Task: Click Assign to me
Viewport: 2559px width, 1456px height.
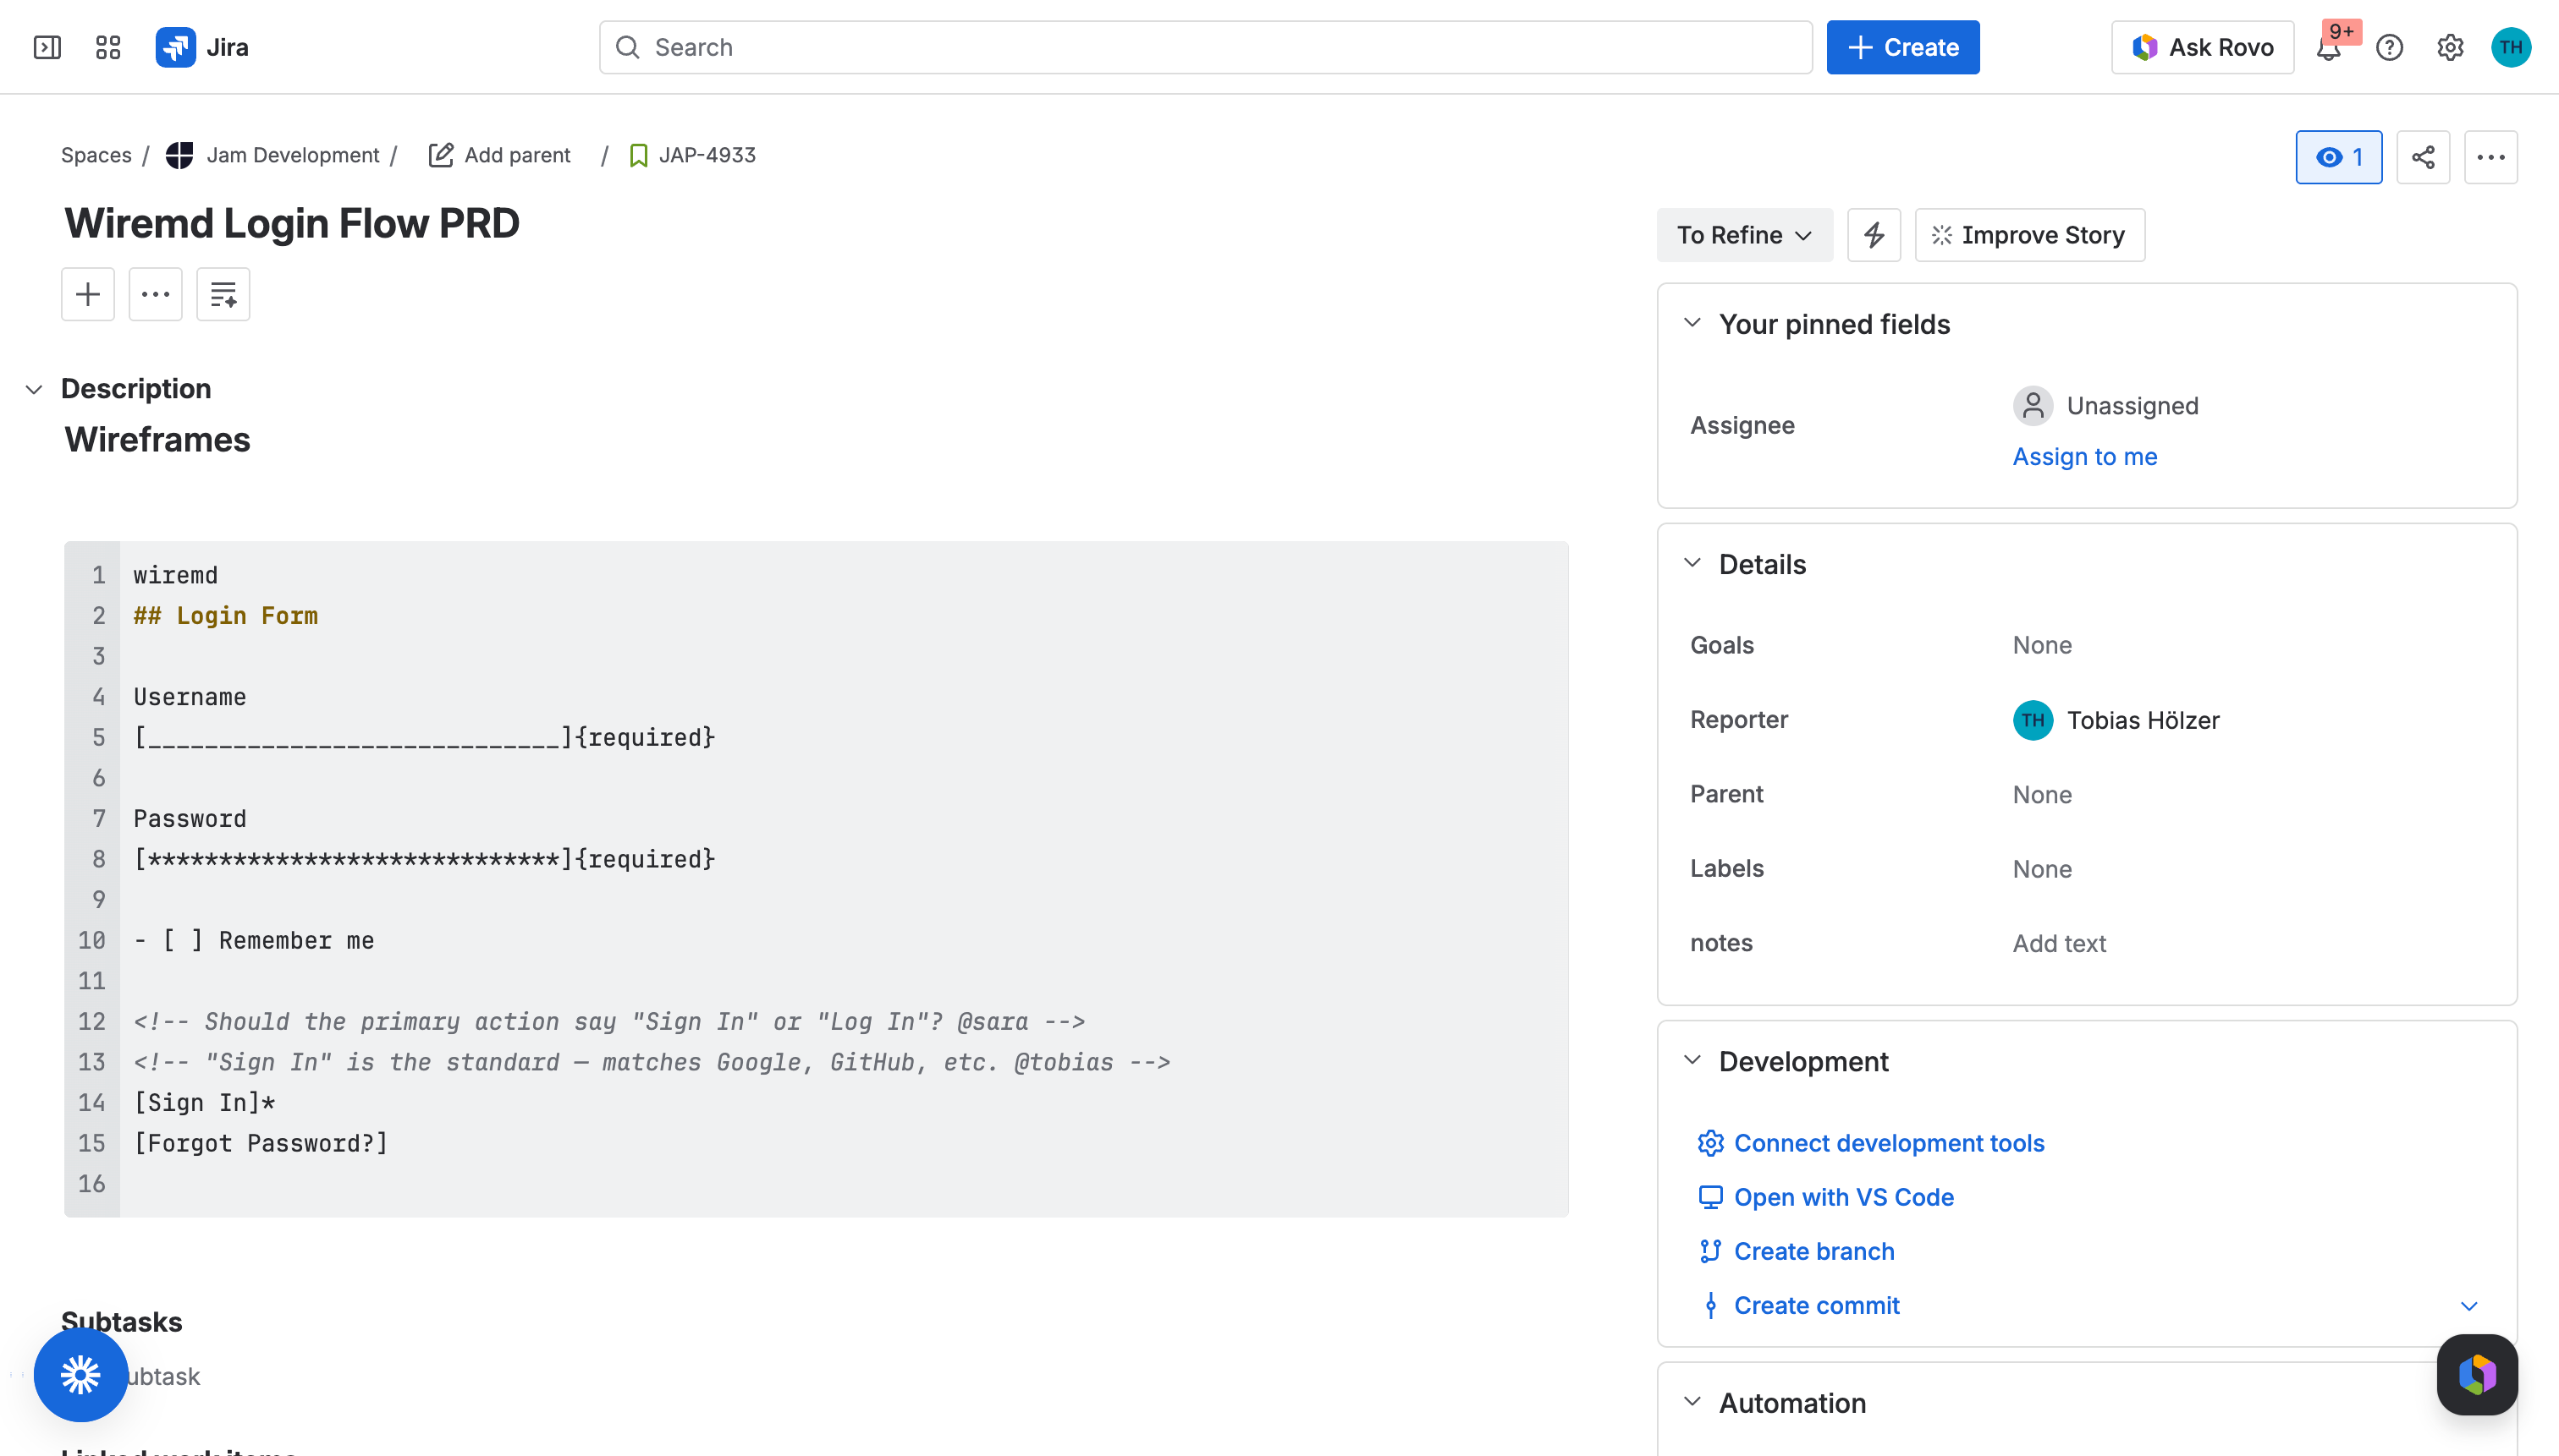Action: click(x=2084, y=457)
